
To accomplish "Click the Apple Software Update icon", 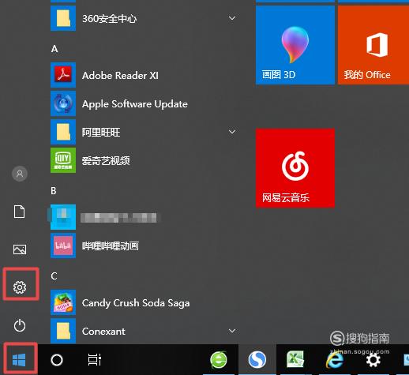I will [63, 103].
